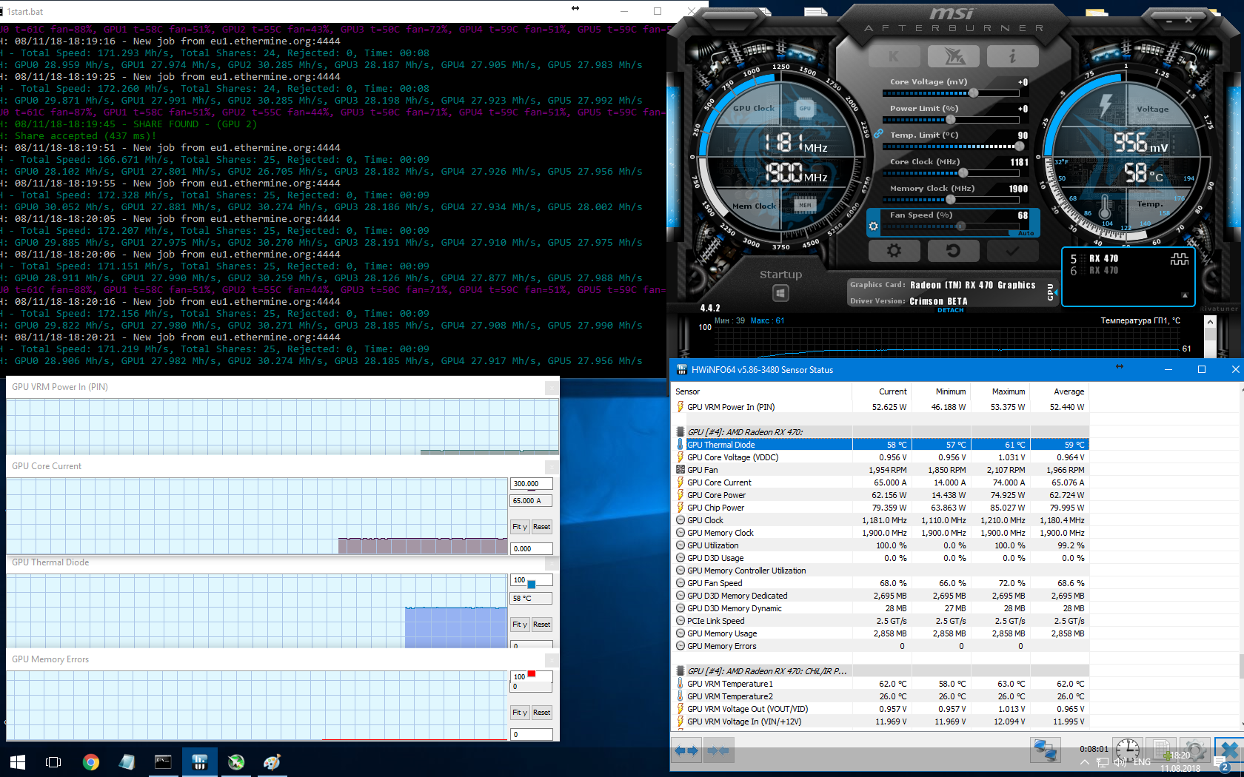The height and width of the screenshot is (777, 1244).
Task: Click the reset-to-defaults circular arrow button
Action: 953,251
